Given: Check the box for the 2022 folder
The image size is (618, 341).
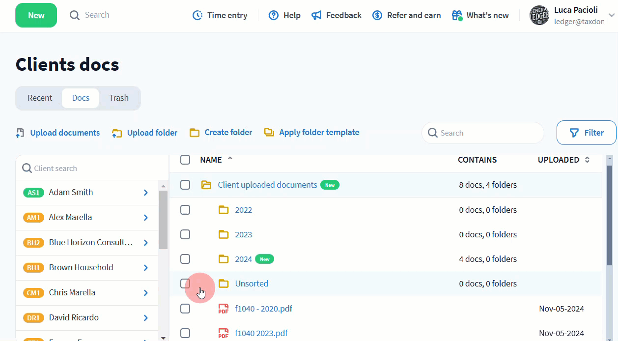Looking at the screenshot, I should (x=185, y=210).
